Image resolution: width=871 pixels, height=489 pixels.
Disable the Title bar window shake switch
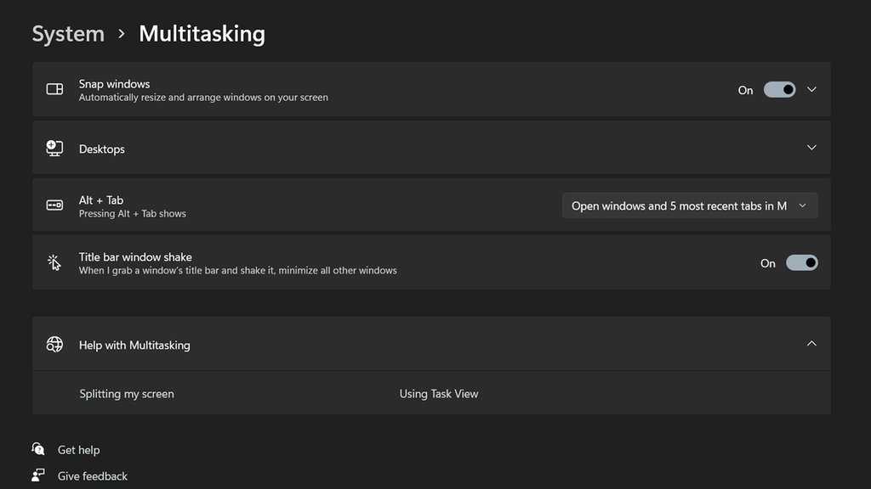[x=801, y=263]
